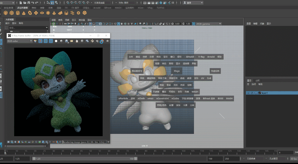Open the nCloth menu in hotbox
The height and width of the screenshot is (164, 298).
click(x=141, y=98)
